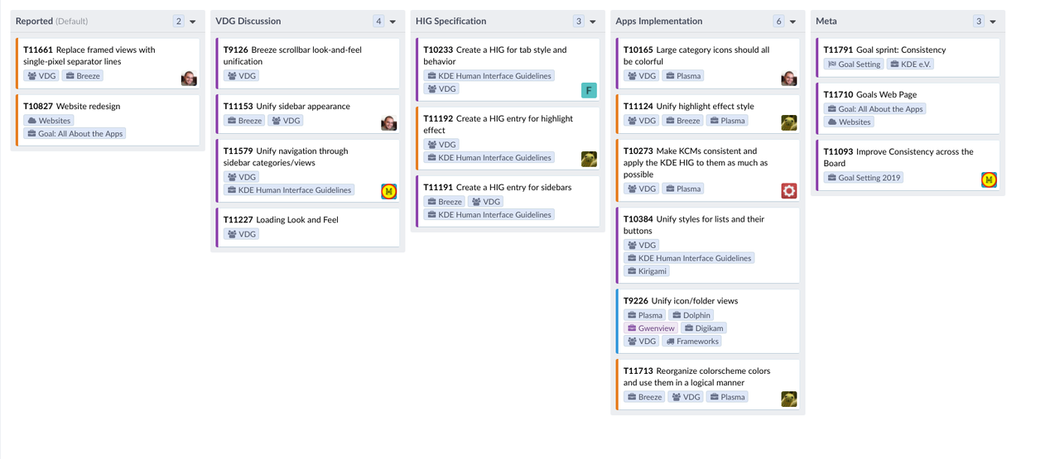Open Dolphin tag on T9226 card
Viewport: 1060px width, 459px height.
click(691, 315)
